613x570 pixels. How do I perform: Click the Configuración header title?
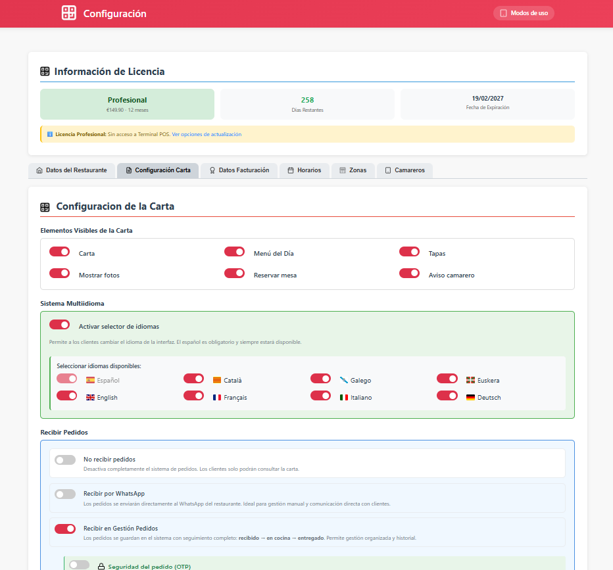coord(115,14)
